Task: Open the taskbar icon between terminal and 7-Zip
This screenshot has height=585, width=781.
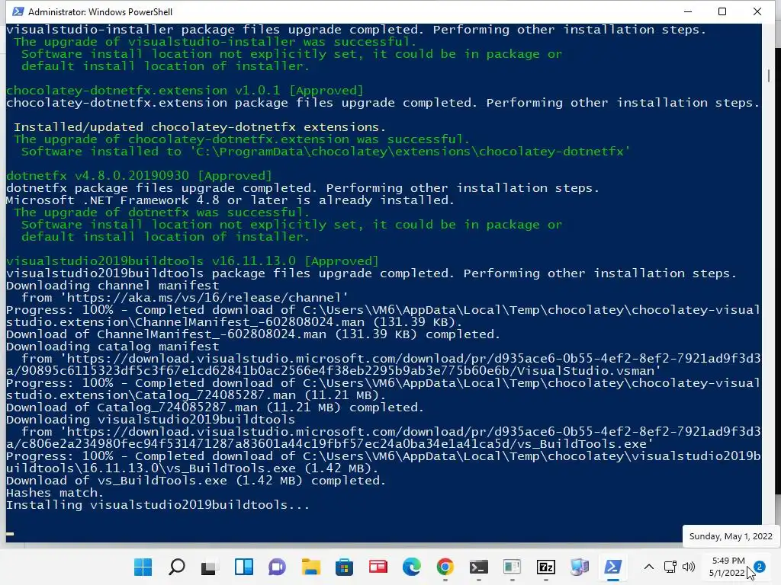Action: (512, 567)
